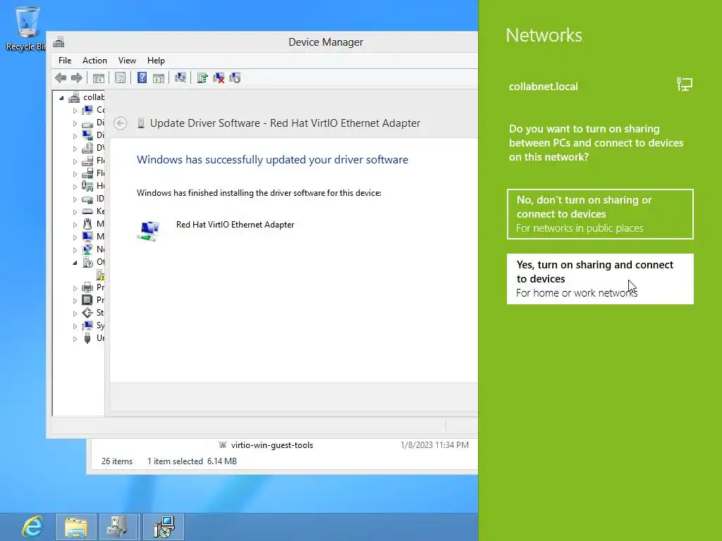Open File Explorer from the taskbar
The width and height of the screenshot is (722, 541).
(x=76, y=527)
